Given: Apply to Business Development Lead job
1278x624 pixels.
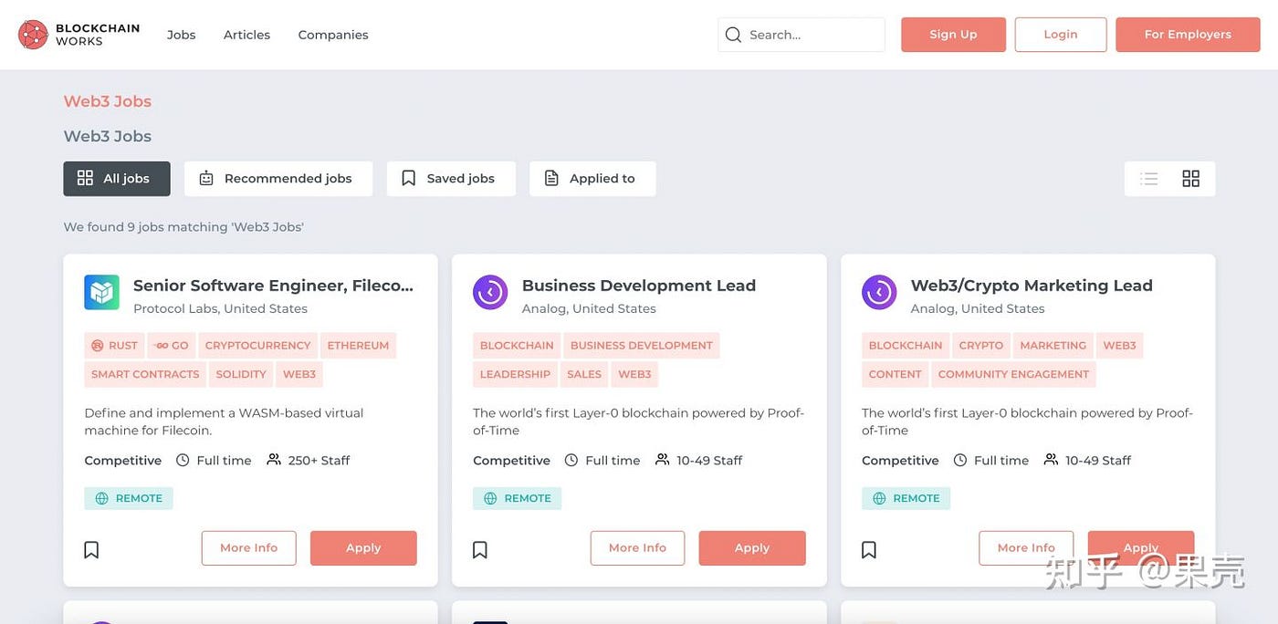Looking at the screenshot, I should point(752,548).
